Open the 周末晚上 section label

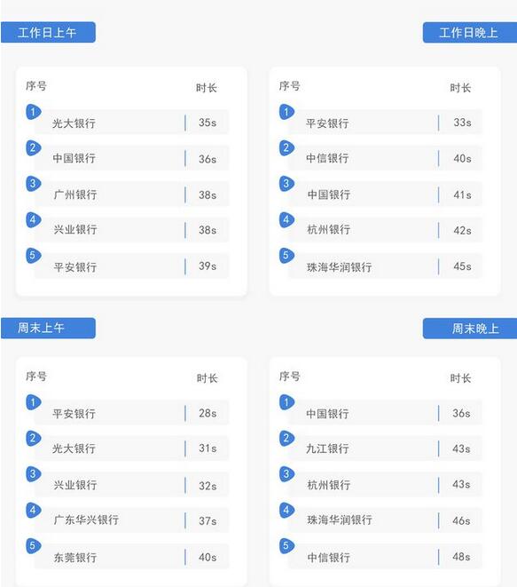[470, 329]
